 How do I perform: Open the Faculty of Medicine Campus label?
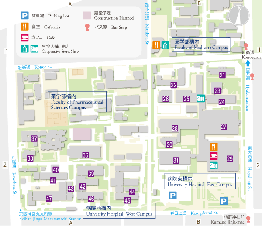pyautogui.click(x=201, y=45)
